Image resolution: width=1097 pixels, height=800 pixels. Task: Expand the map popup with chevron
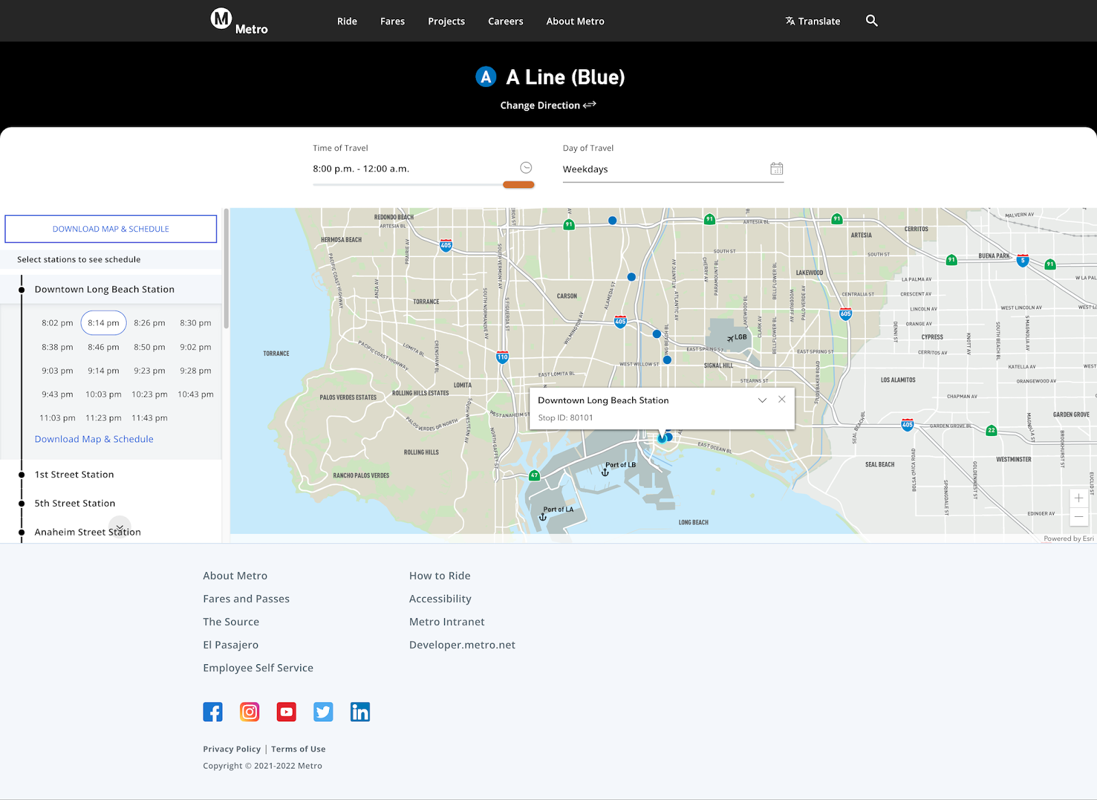762,400
